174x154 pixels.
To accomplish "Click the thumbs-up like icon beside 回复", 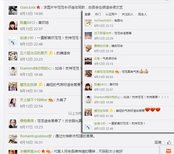I will 169,142.
